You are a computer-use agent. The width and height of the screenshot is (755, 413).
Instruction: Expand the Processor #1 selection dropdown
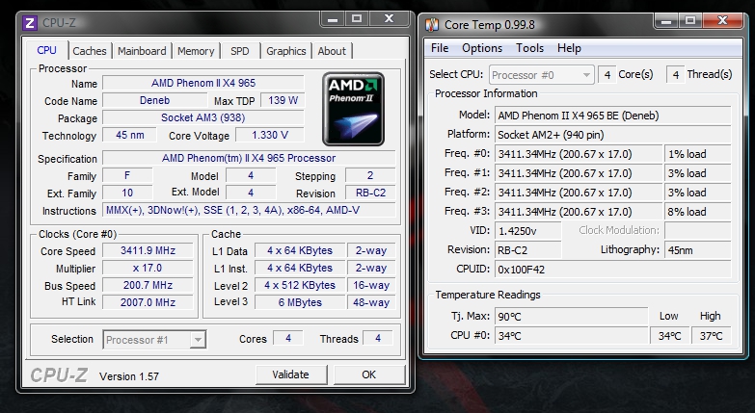point(198,340)
